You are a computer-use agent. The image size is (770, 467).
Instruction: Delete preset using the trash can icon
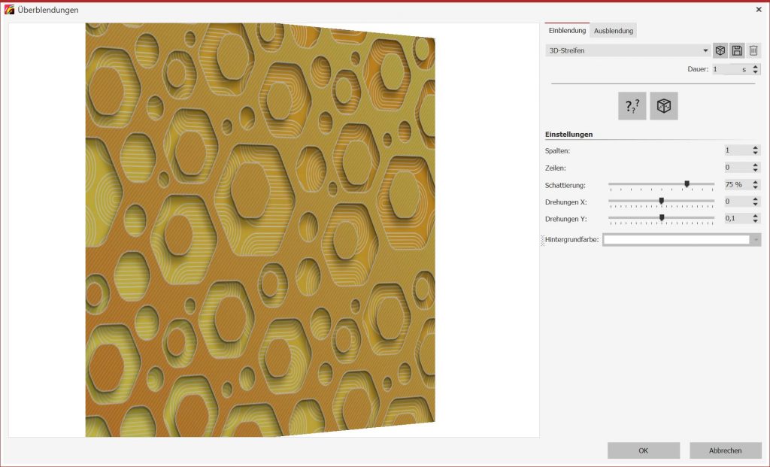pos(753,50)
